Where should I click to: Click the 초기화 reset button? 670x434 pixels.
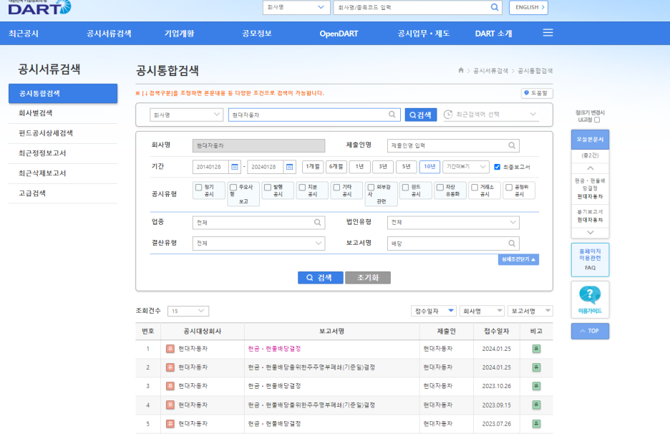point(368,277)
